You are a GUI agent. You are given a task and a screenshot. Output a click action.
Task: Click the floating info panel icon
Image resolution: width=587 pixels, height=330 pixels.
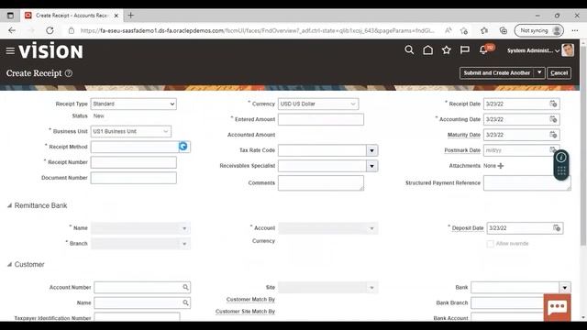[x=560, y=158]
